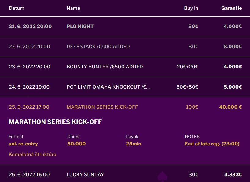Click the 50€+50€ buy-in value
The width and height of the screenshot is (250, 182).
point(187,87)
